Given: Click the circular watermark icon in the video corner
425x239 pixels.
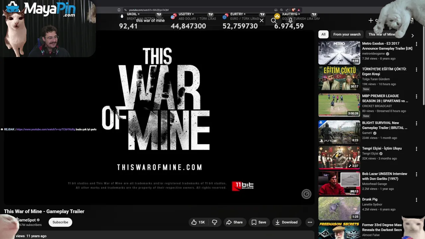Looking at the screenshot, I should [306, 194].
